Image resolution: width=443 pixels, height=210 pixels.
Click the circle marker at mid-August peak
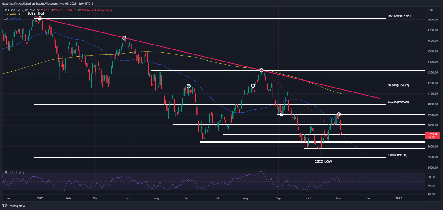coord(261,71)
